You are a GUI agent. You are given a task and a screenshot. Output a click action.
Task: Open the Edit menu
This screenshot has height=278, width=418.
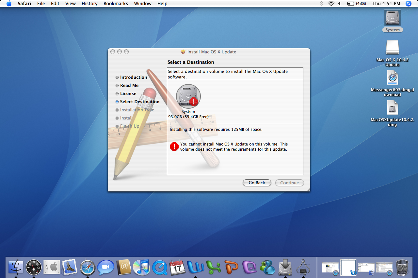(55, 4)
